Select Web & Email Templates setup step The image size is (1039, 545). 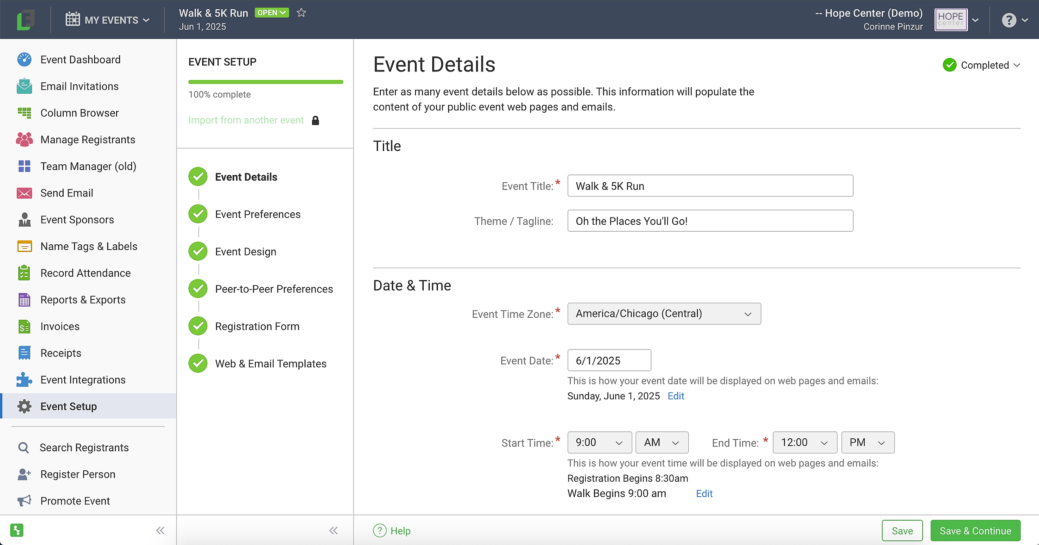(x=270, y=364)
